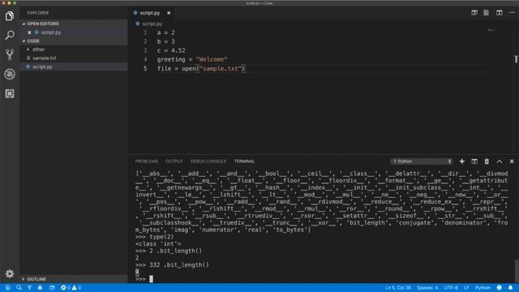Click the '>>> type(2)' terminal line
519x292 pixels.
pyautogui.click(x=154, y=237)
